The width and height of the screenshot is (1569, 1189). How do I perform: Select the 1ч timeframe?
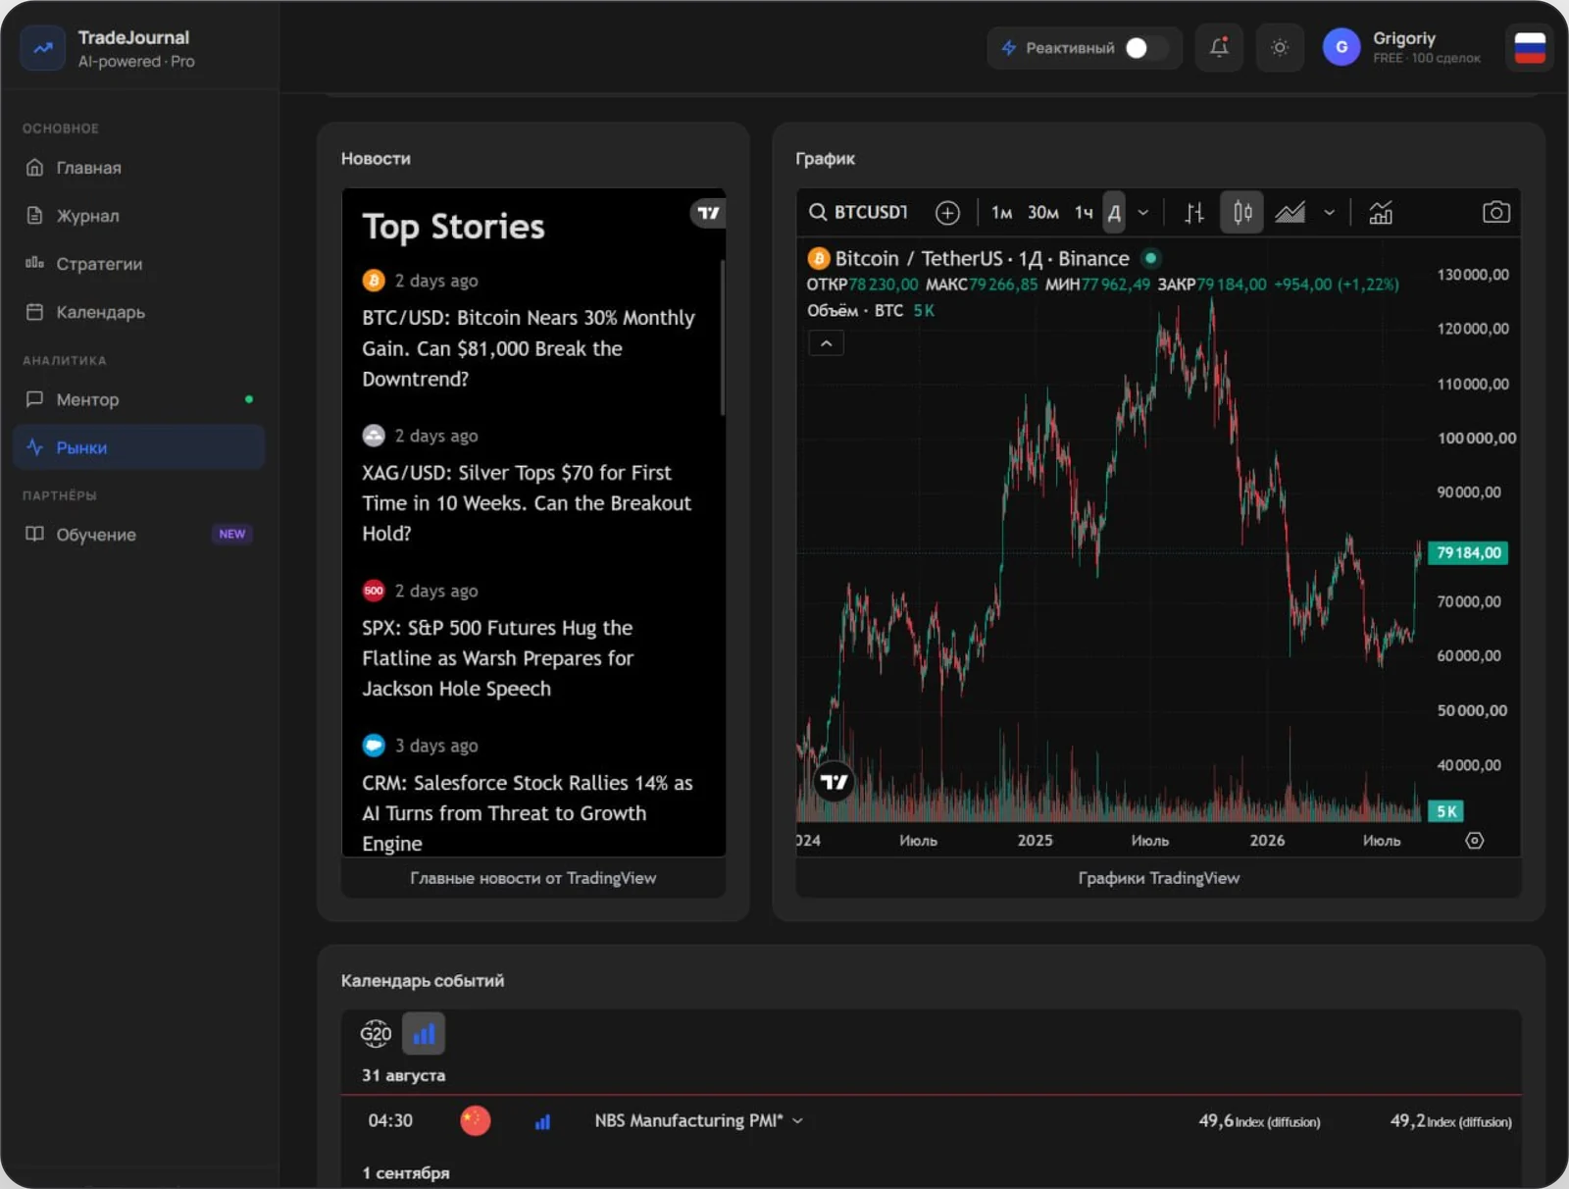tap(1084, 213)
